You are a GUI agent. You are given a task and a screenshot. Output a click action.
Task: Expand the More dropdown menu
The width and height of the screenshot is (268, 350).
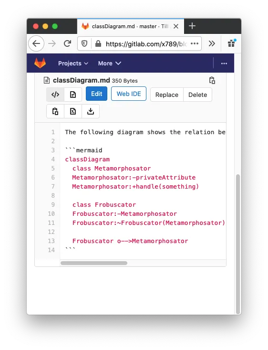[110, 64]
